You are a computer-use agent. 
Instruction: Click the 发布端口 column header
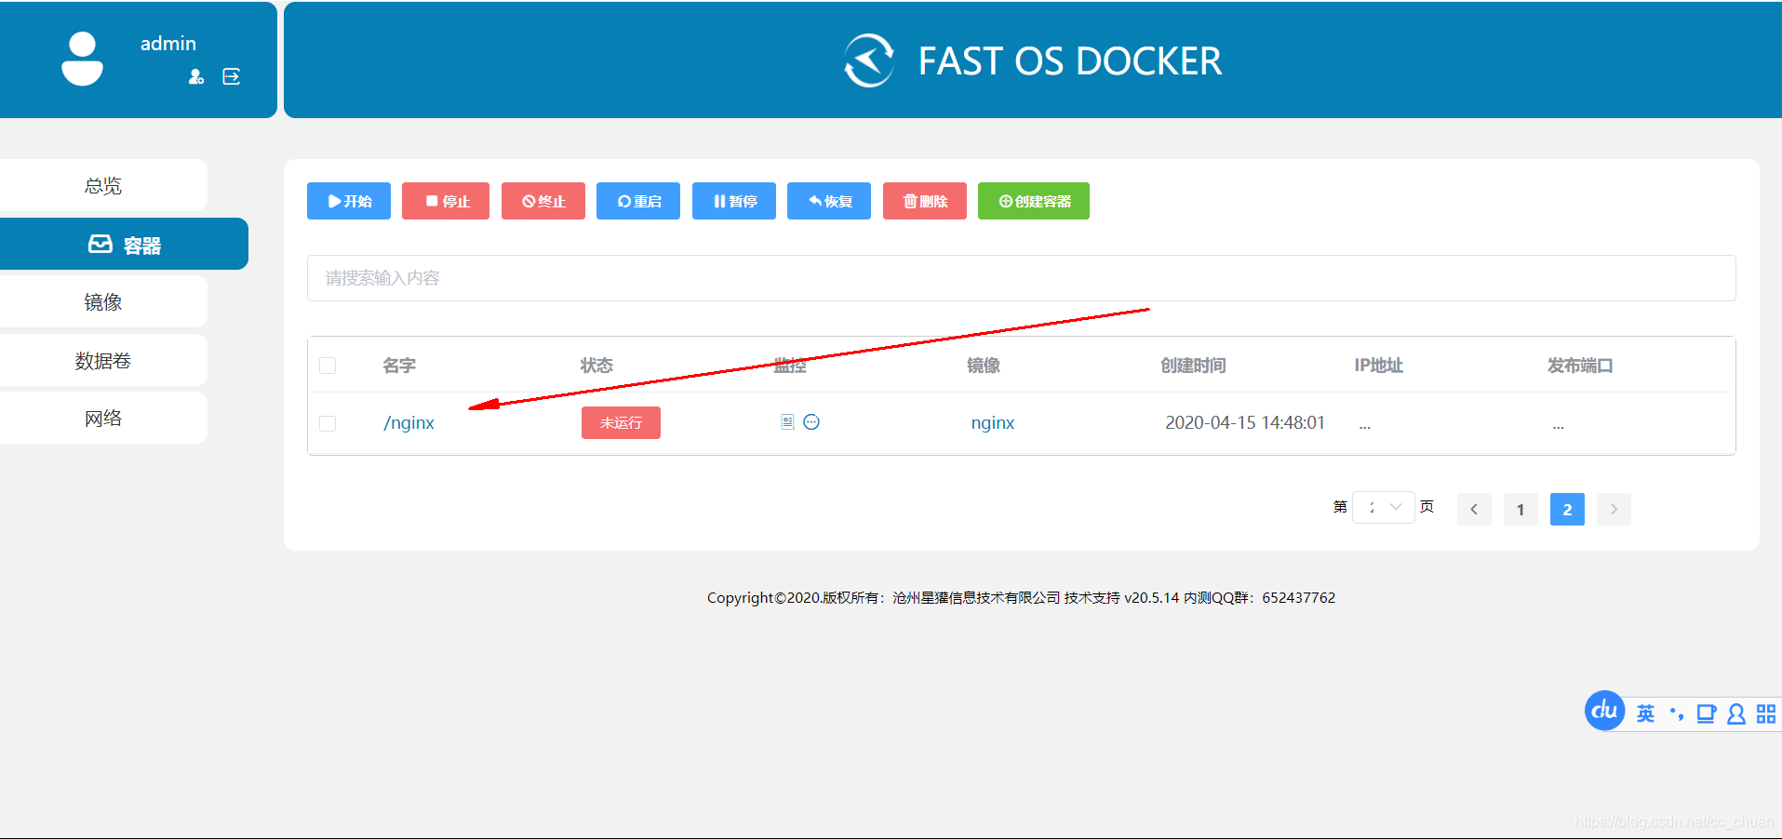(x=1580, y=366)
